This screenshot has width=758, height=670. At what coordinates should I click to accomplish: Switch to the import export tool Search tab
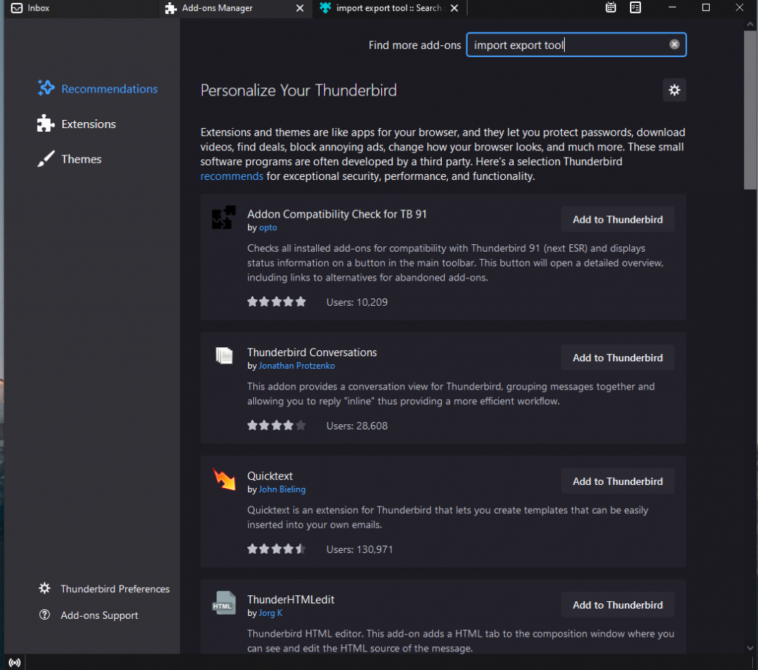389,8
